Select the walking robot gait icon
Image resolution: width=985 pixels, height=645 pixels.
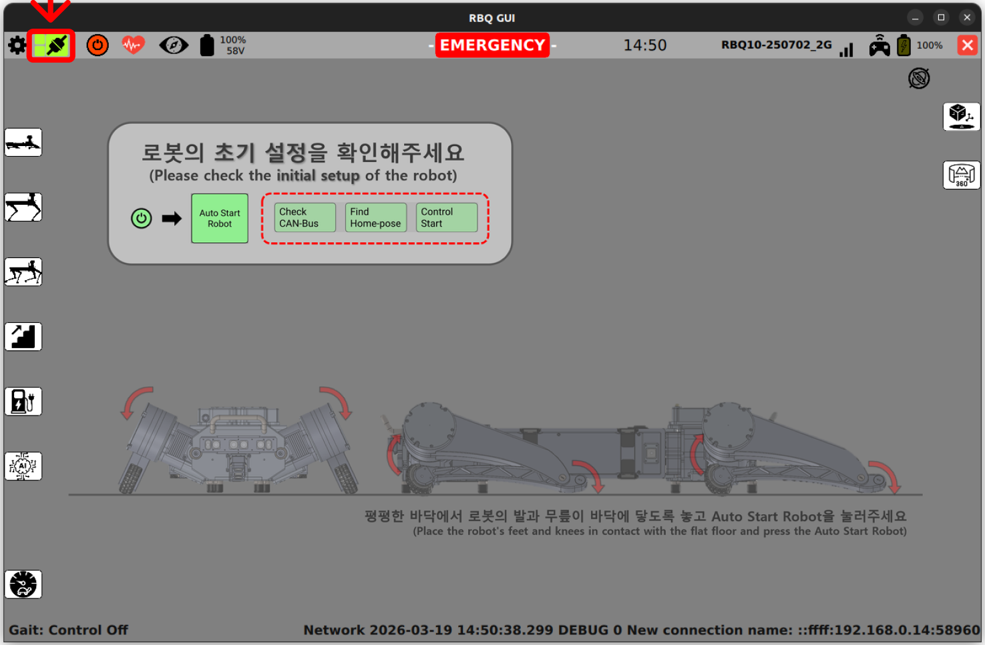click(x=23, y=272)
